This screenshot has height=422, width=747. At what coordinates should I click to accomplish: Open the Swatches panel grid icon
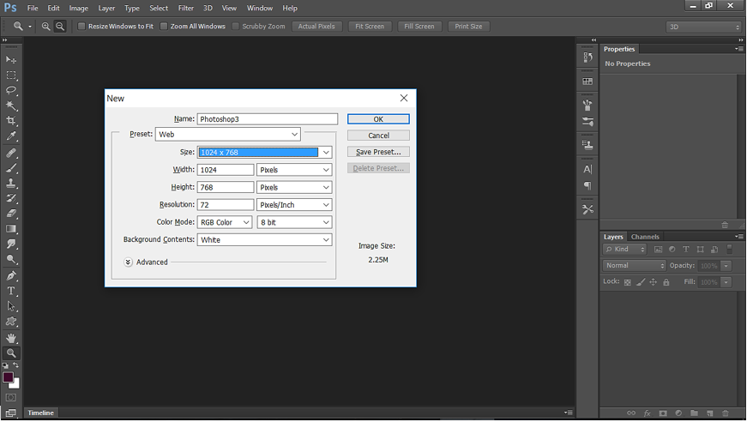click(587, 81)
